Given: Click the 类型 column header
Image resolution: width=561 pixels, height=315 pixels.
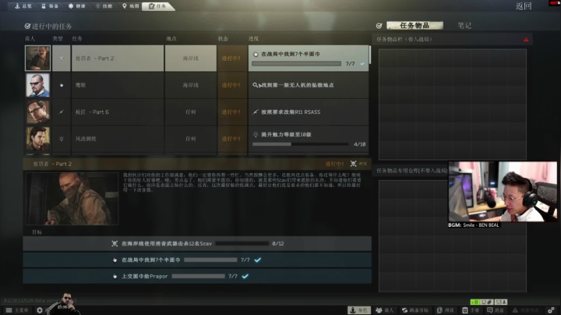Looking at the screenshot, I should click(57, 39).
